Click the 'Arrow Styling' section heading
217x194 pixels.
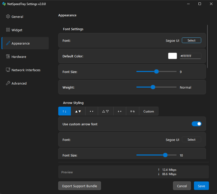73,103
